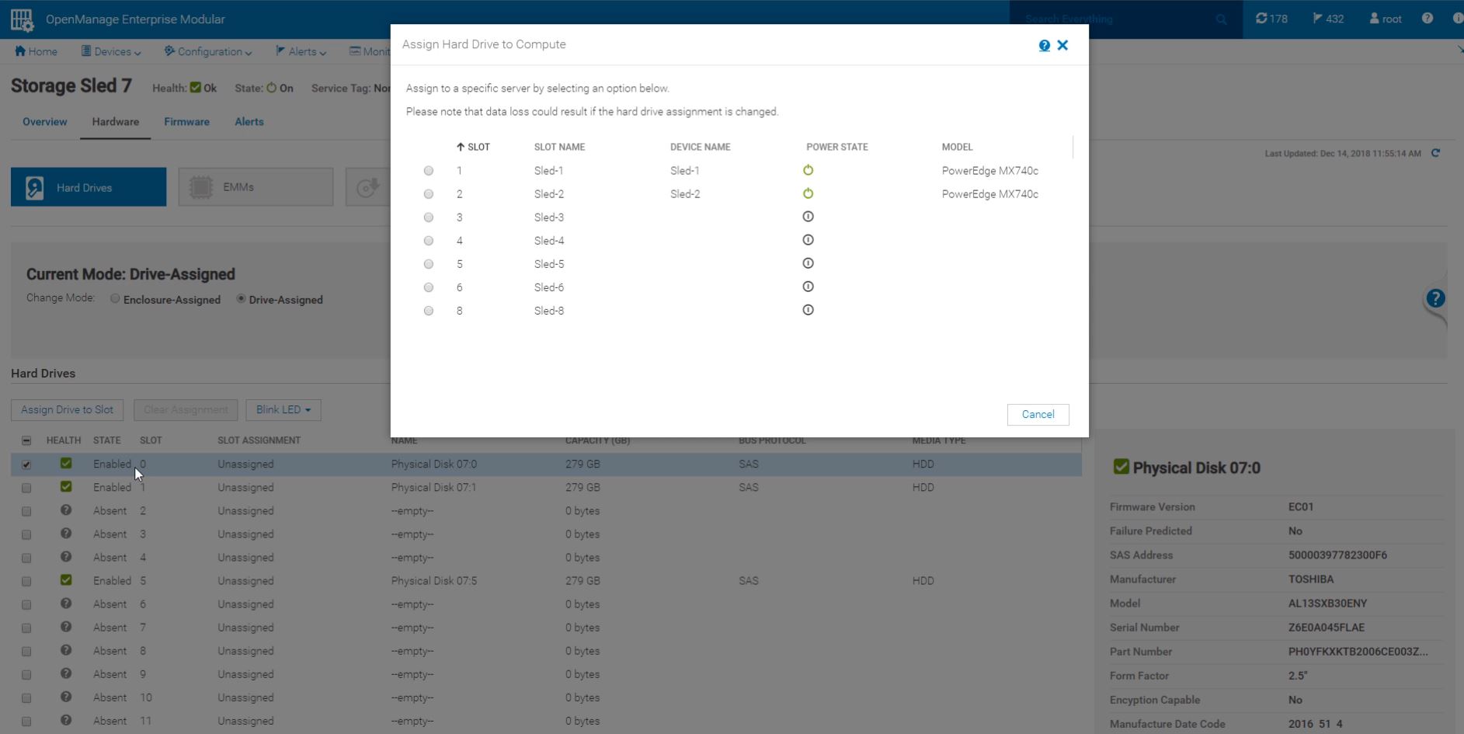Click the Sled-5 slot name

549,264
